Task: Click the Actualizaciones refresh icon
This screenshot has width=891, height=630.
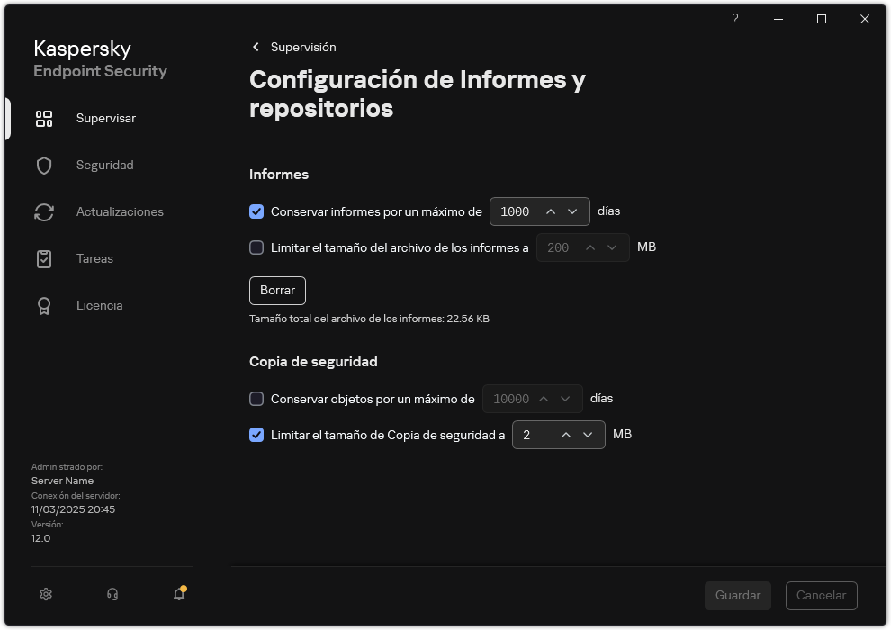Action: click(x=44, y=211)
